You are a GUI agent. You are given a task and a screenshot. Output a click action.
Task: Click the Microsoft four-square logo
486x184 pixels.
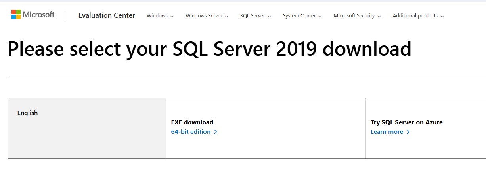point(16,15)
